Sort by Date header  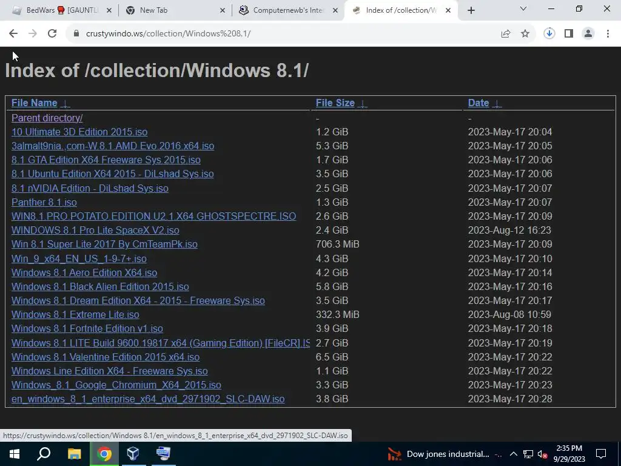click(478, 103)
